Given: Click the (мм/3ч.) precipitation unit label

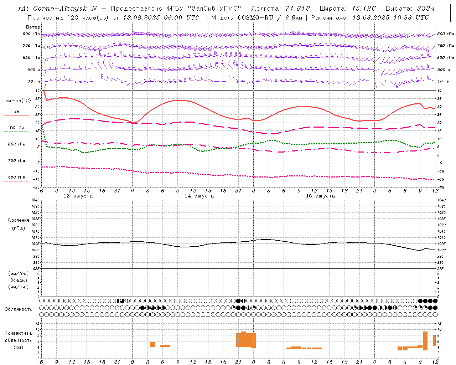Looking at the screenshot, I should click(19, 273).
